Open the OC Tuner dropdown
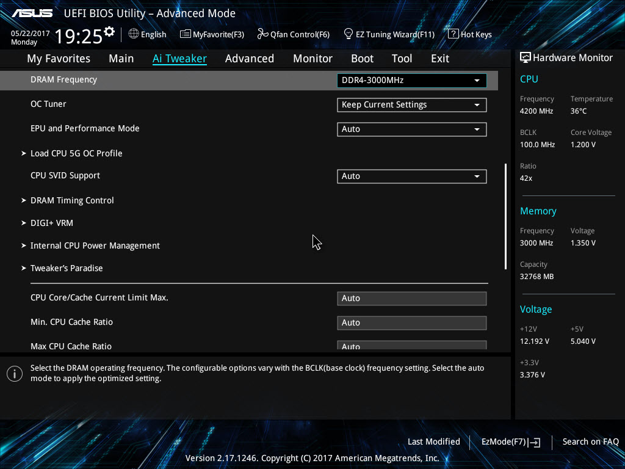Screen dimensions: 625x469 tap(411, 105)
